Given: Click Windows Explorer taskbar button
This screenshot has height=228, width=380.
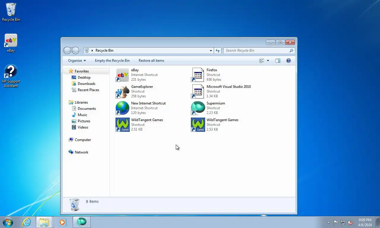Looking at the screenshot, I should (x=44, y=222).
